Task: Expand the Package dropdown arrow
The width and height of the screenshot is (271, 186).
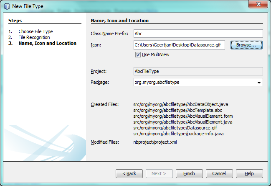Action: 259,83
